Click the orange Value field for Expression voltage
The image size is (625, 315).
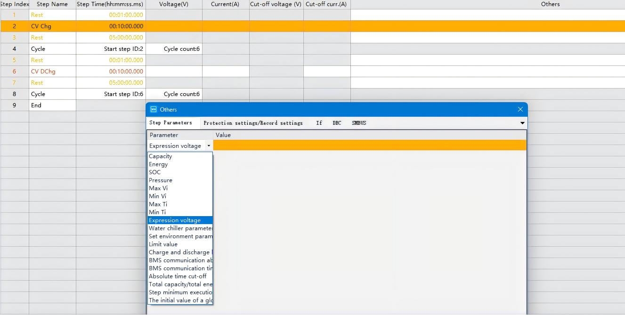pyautogui.click(x=370, y=145)
